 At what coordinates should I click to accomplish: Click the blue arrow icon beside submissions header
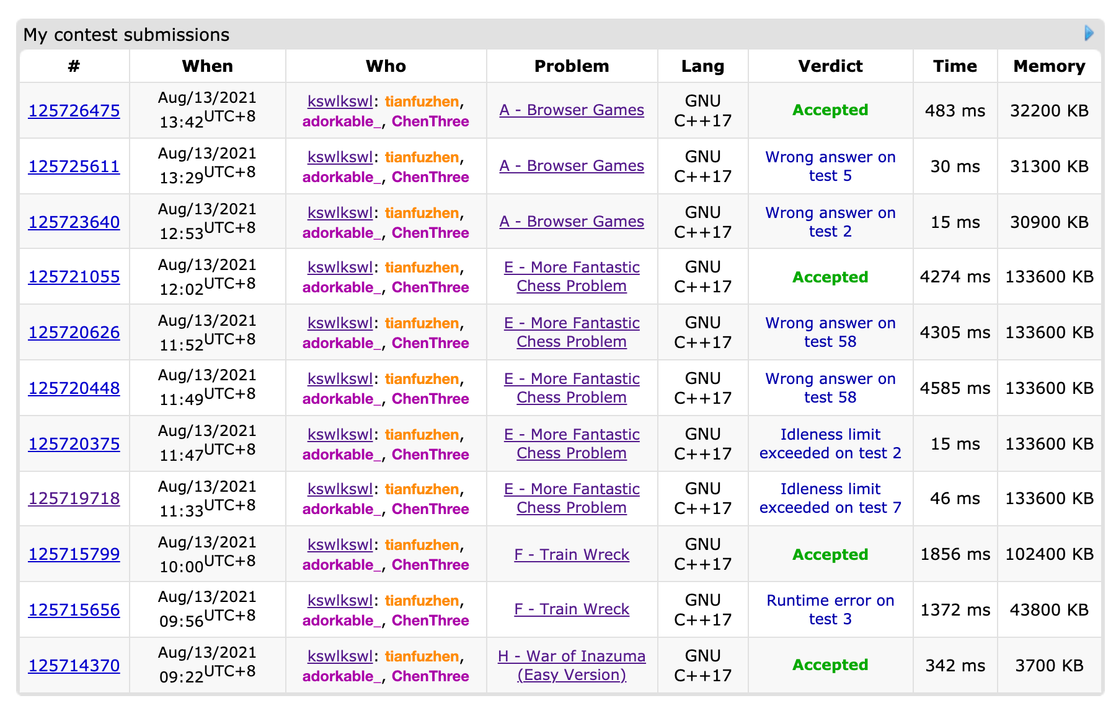(1089, 33)
